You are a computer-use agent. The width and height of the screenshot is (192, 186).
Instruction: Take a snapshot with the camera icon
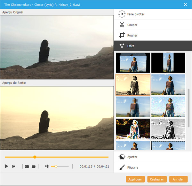(27, 166)
